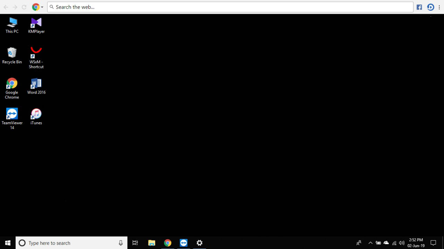The height and width of the screenshot is (249, 444).
Task: Open the clock showing 2:52 PM
Action: pyautogui.click(x=416, y=243)
